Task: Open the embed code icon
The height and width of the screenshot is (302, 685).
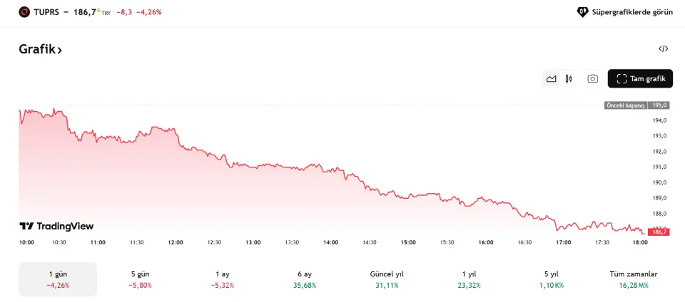Action: pyautogui.click(x=663, y=49)
